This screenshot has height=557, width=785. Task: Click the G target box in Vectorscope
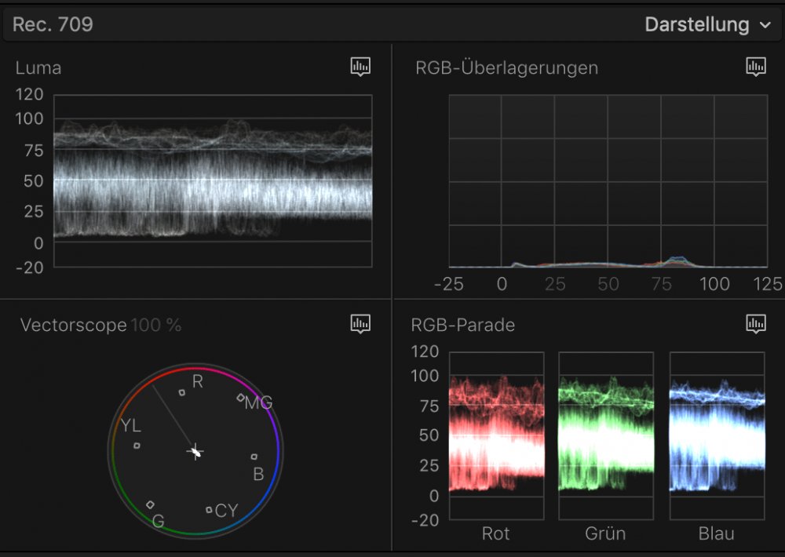click(150, 504)
